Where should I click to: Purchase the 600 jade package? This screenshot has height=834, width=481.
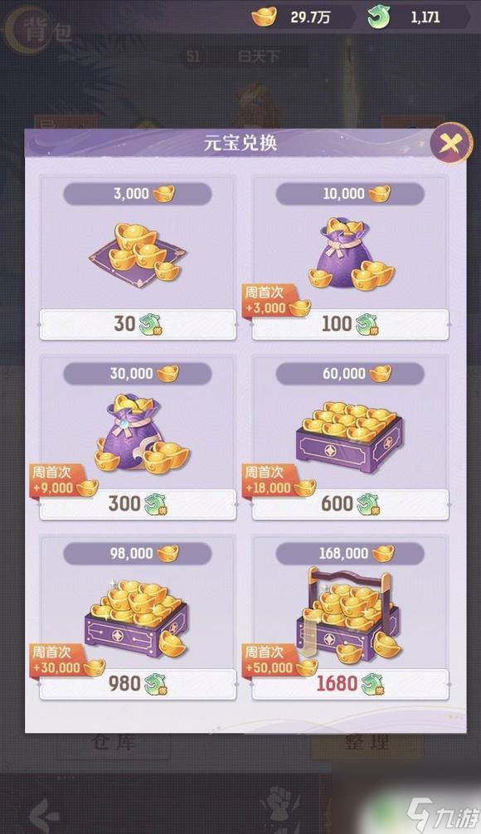tap(350, 504)
